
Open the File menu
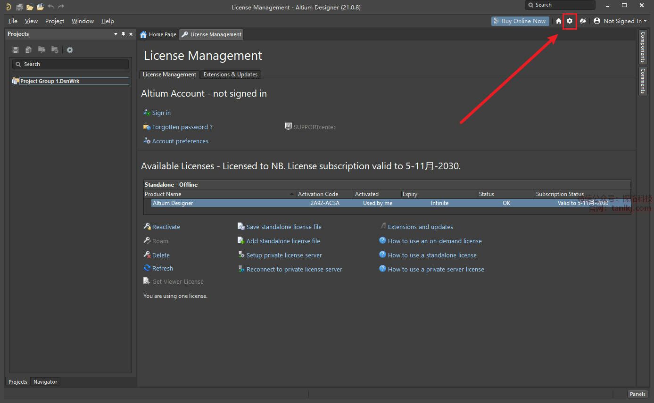pyautogui.click(x=13, y=21)
